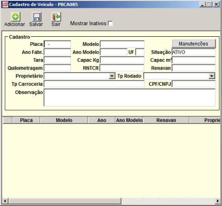Viewport: 222px width, 206px height.
Task: Select the Situação field showing ATIVO
Action: pos(194,52)
